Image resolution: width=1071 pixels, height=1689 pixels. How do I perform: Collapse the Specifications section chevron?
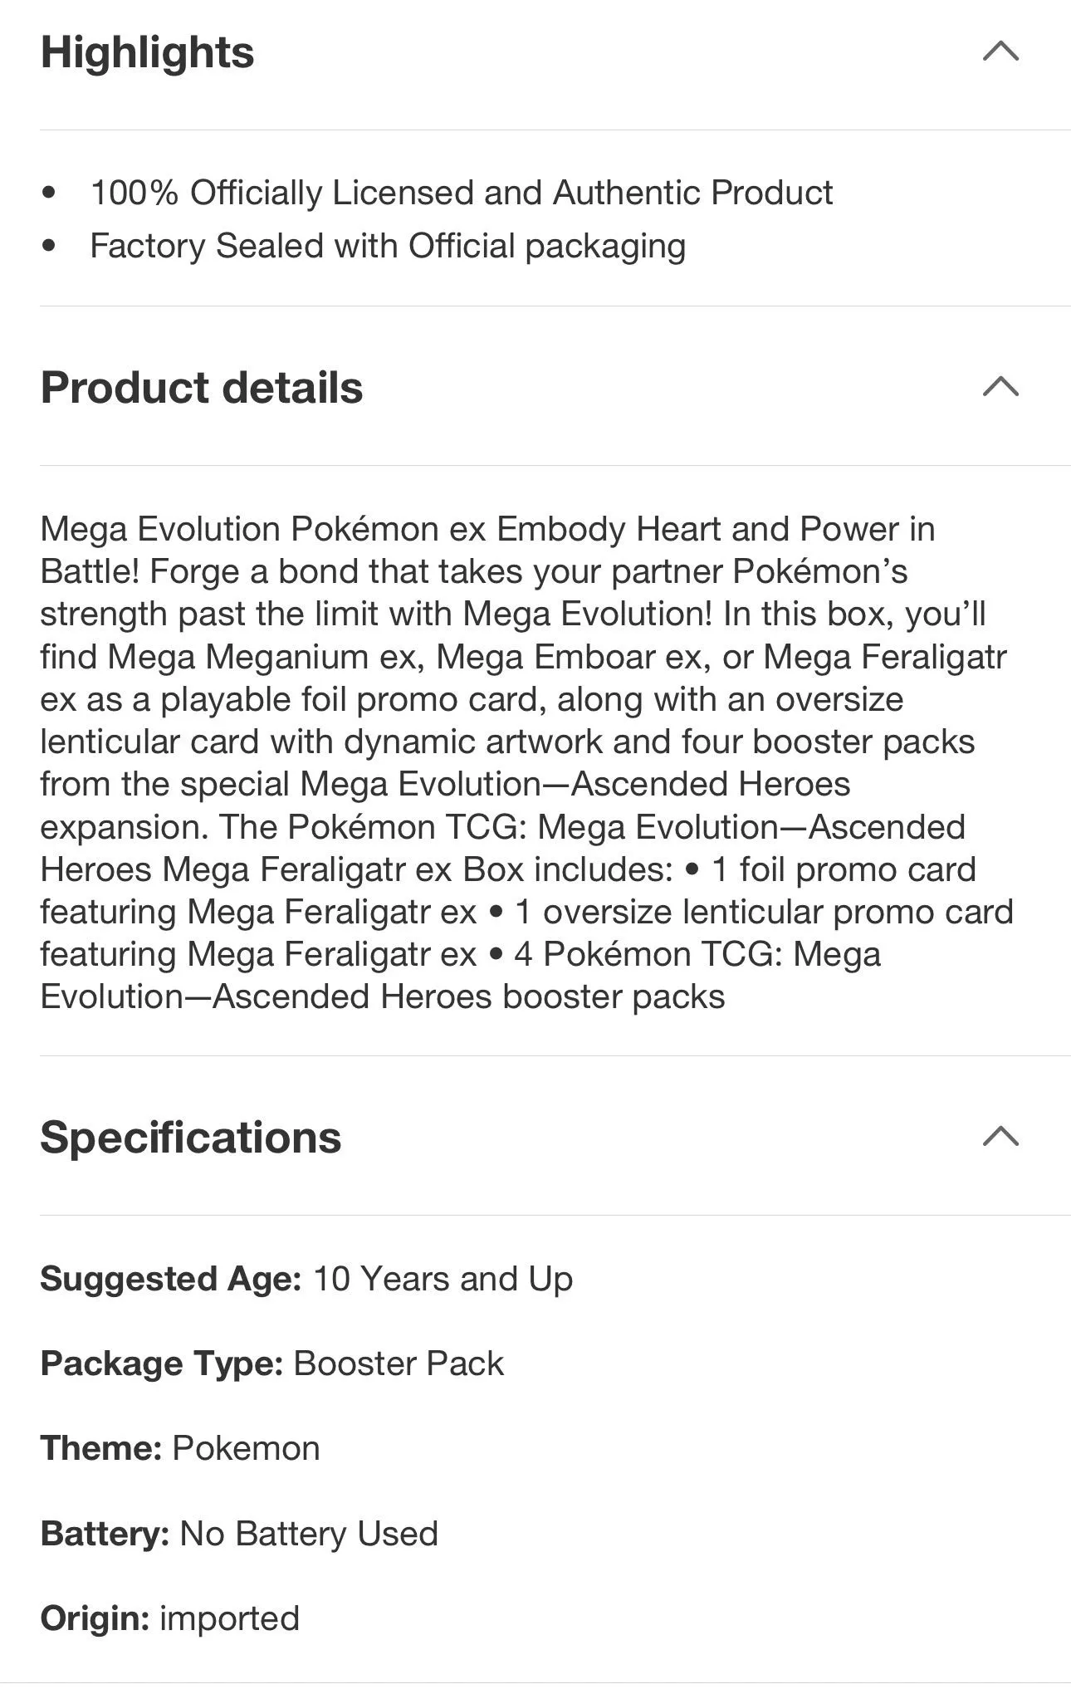pos(1000,1136)
